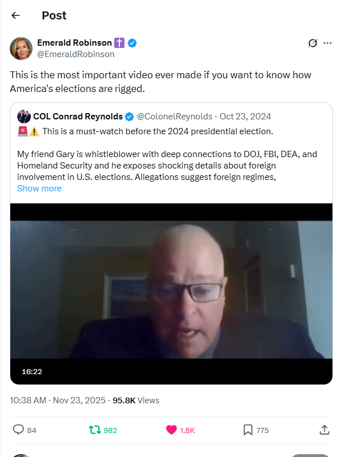This screenshot has width=337, height=457.
Task: Play the quoted 16:22 video
Action: (x=171, y=294)
